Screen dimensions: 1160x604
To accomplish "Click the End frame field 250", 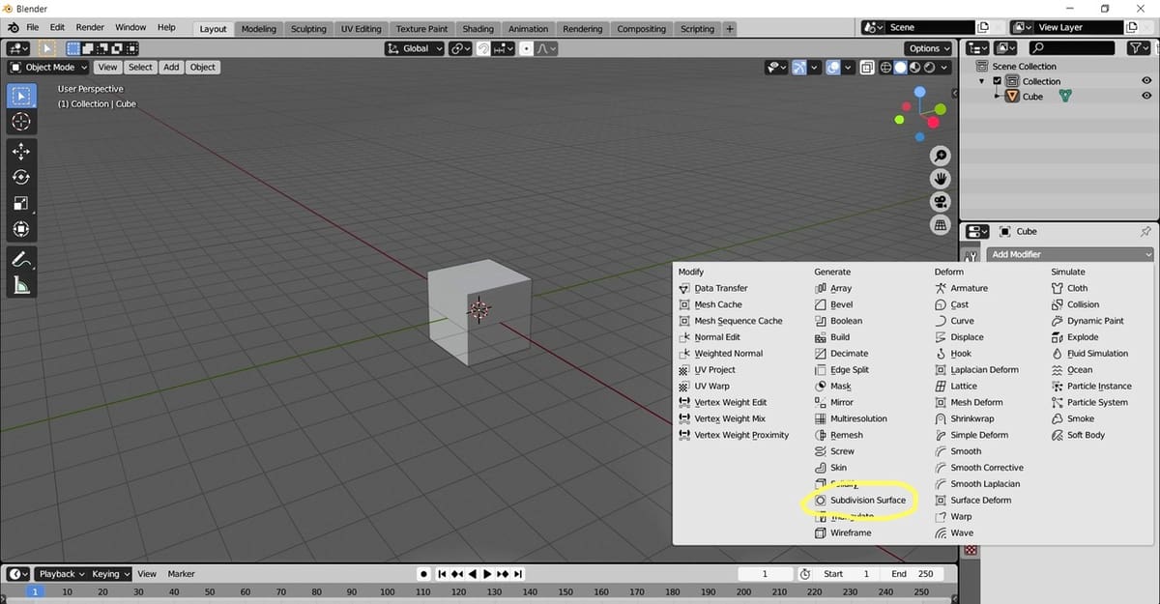I will coord(912,574).
